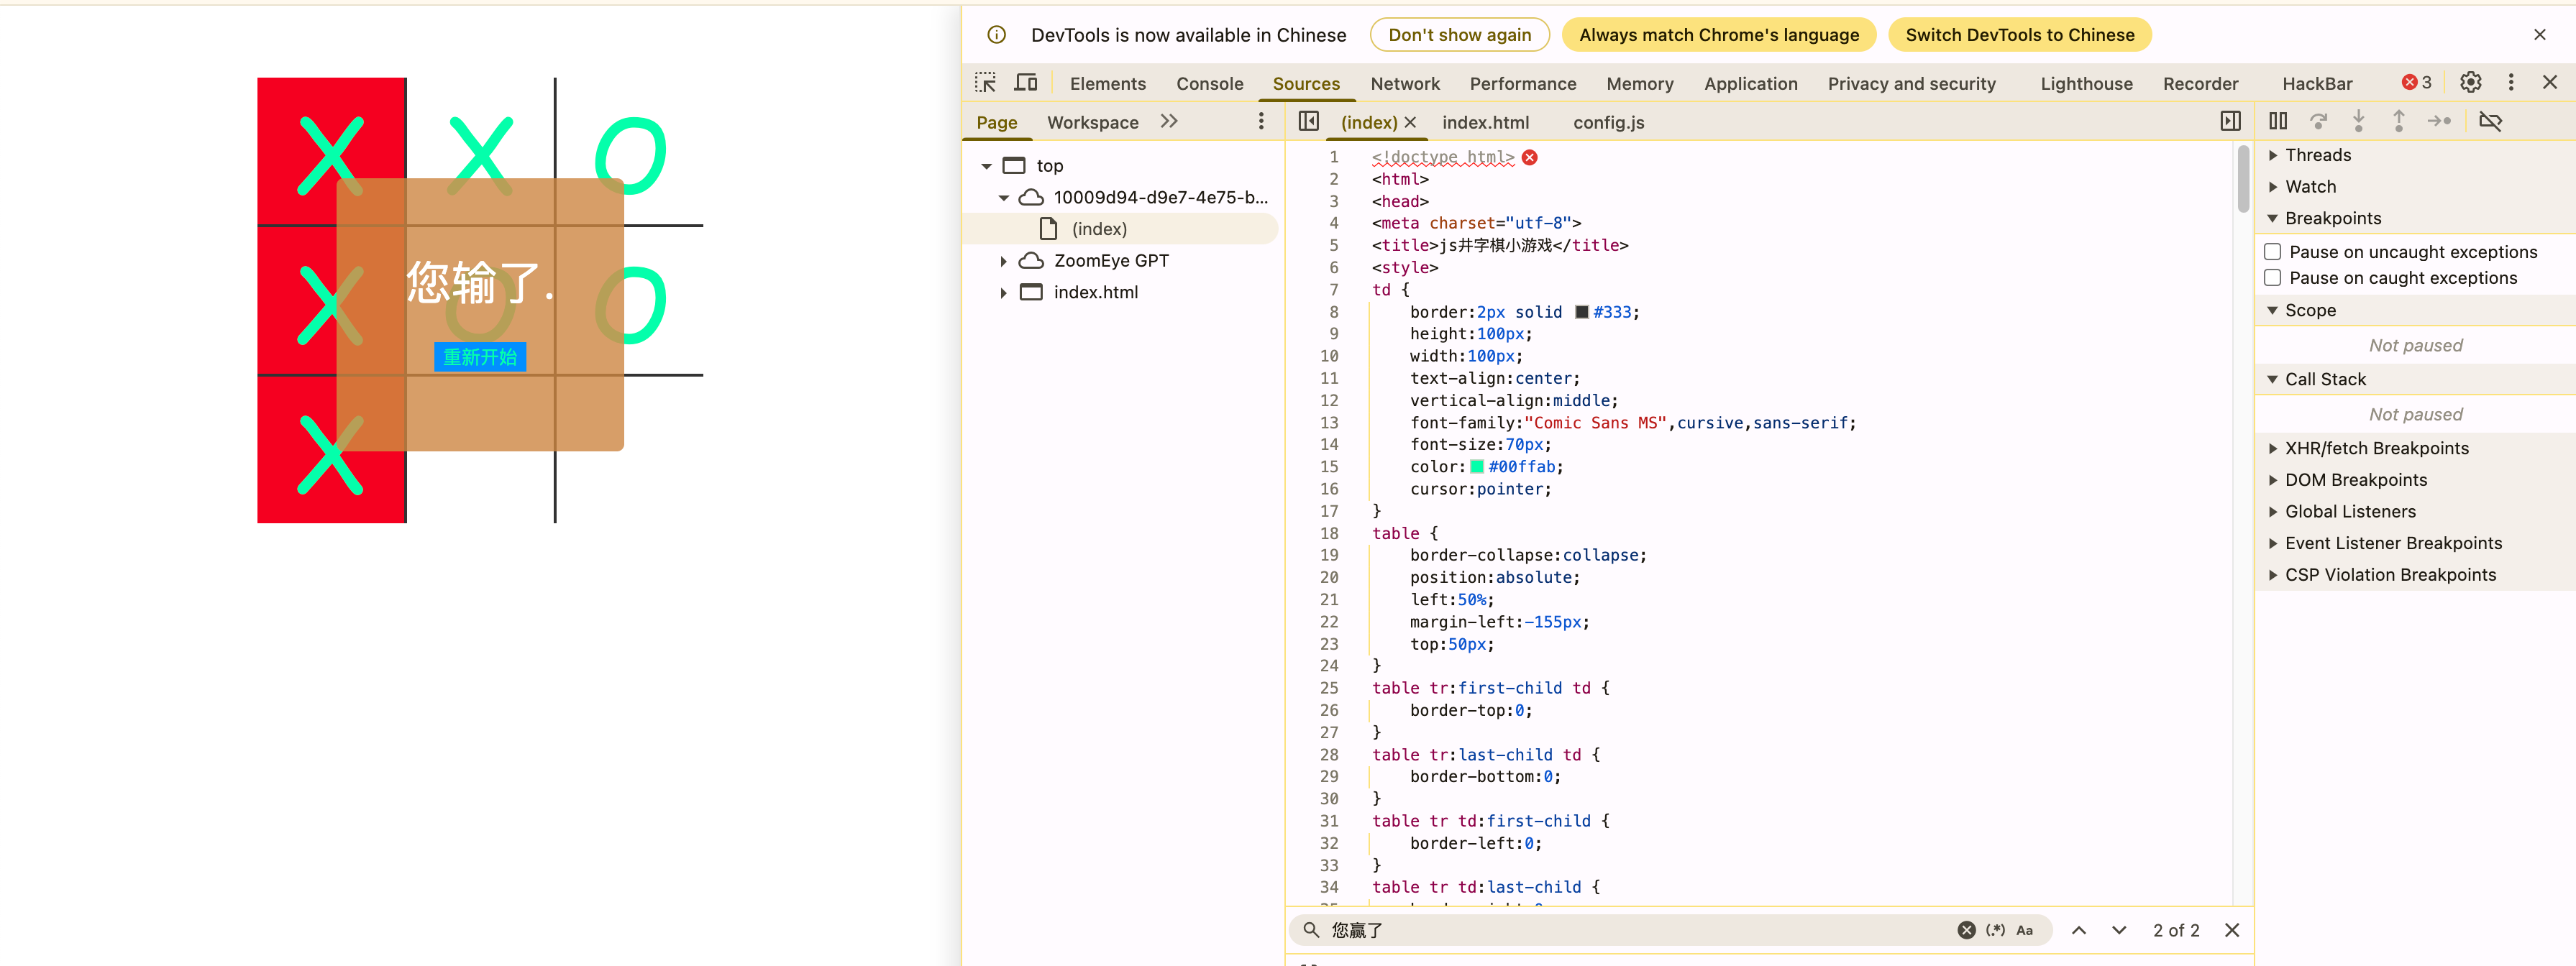2576x966 pixels.
Task: Open DevTools settings gear
Action: click(2470, 83)
